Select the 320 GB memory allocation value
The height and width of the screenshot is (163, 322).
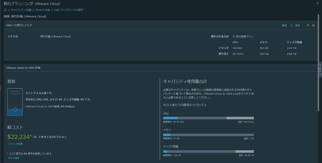264,54
